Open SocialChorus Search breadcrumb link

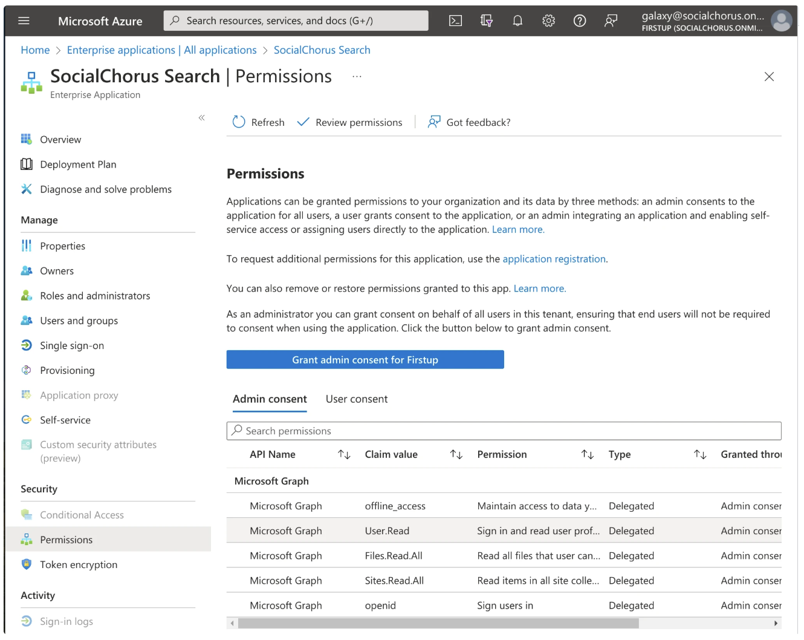(x=322, y=50)
